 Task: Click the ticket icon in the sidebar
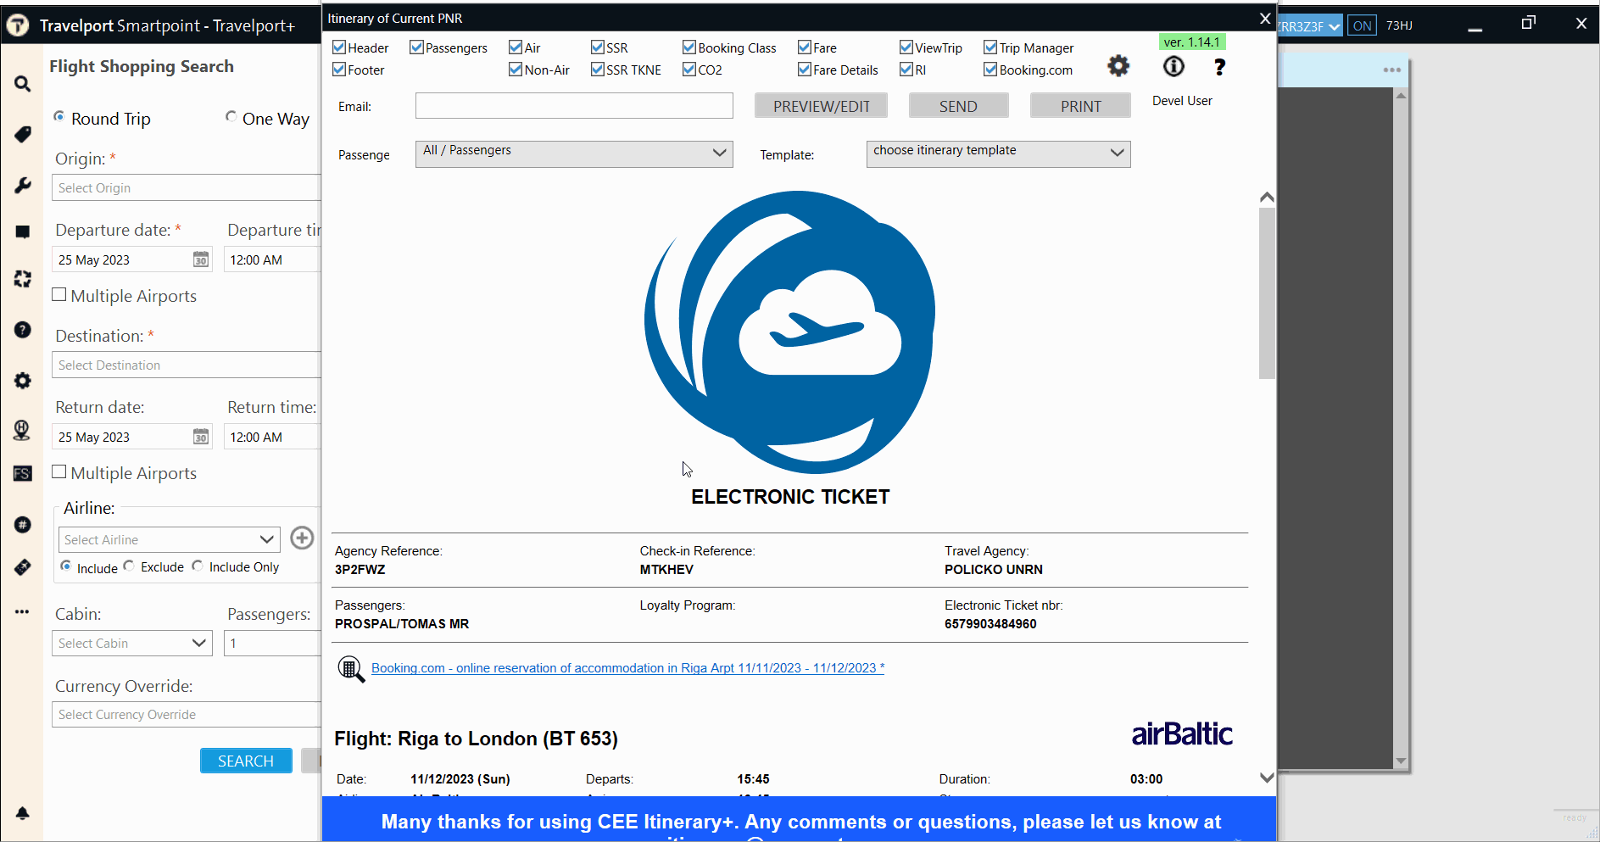point(23,567)
